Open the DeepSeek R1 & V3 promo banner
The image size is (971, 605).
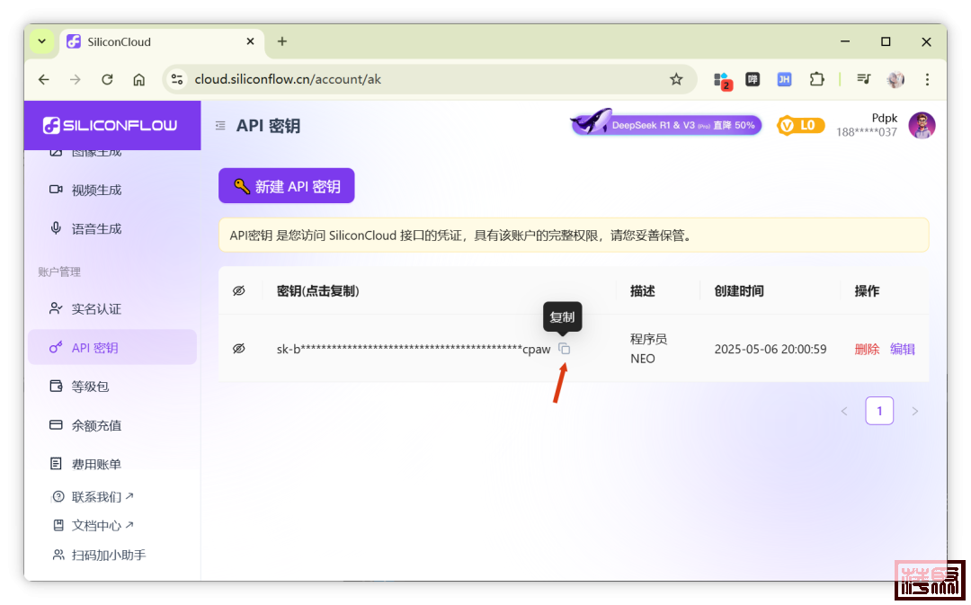(x=666, y=124)
